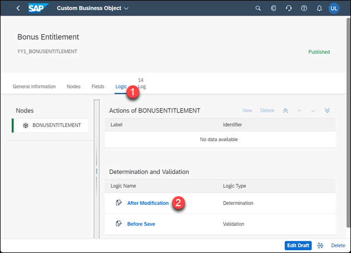Click the Identifier column header
Screen dimensions: 351x253
coord(232,125)
